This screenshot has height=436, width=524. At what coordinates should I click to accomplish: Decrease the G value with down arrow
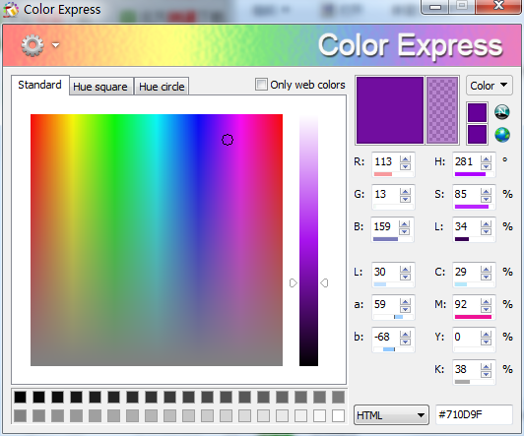pyautogui.click(x=406, y=199)
